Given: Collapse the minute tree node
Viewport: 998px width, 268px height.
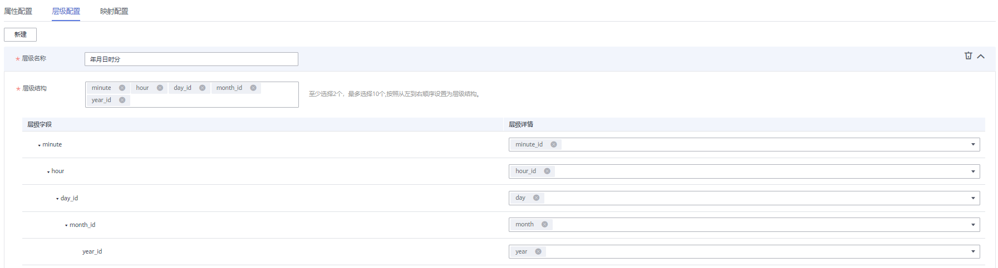Looking at the screenshot, I should pos(39,145).
